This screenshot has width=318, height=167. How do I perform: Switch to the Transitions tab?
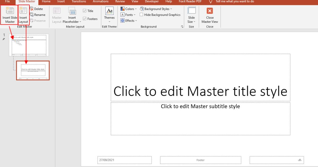[x=79, y=2]
